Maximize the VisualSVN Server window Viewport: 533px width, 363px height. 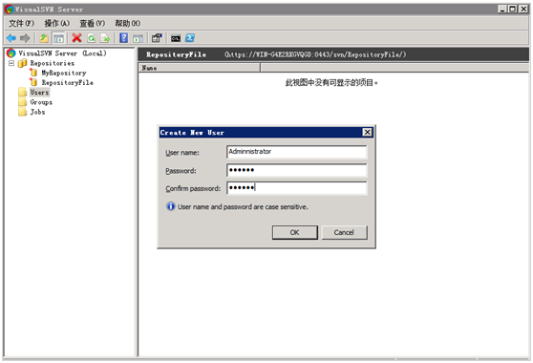[513, 10]
